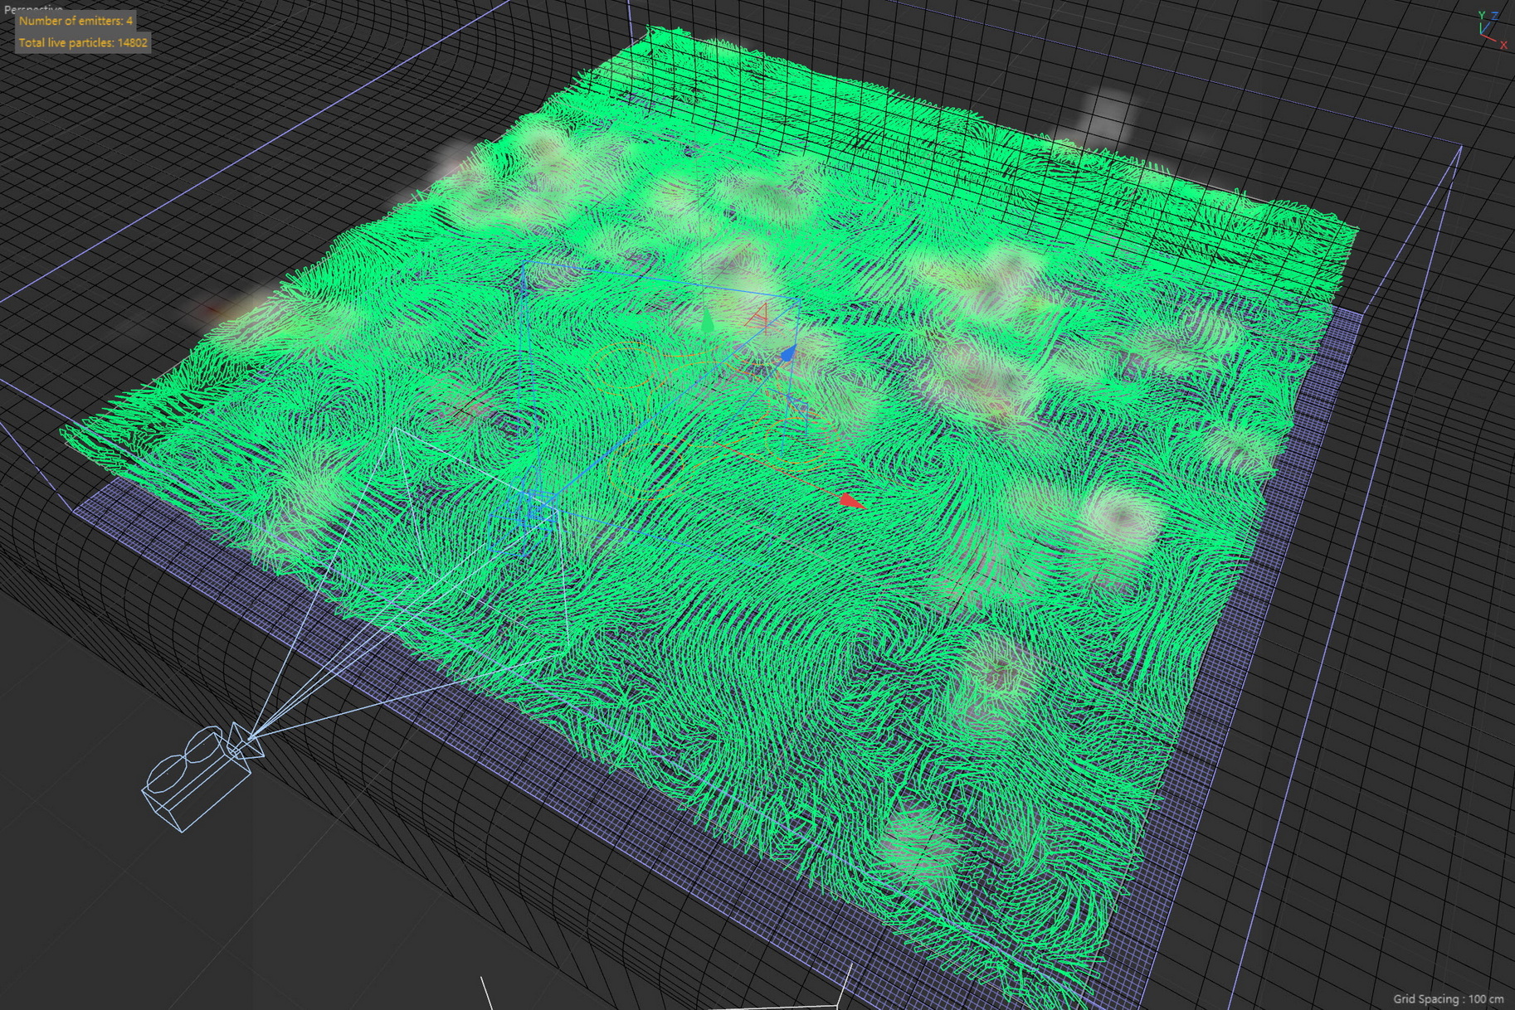Screen dimensions: 1515x1010
Task: Select the red light icon in viewport
Action: (760, 316)
